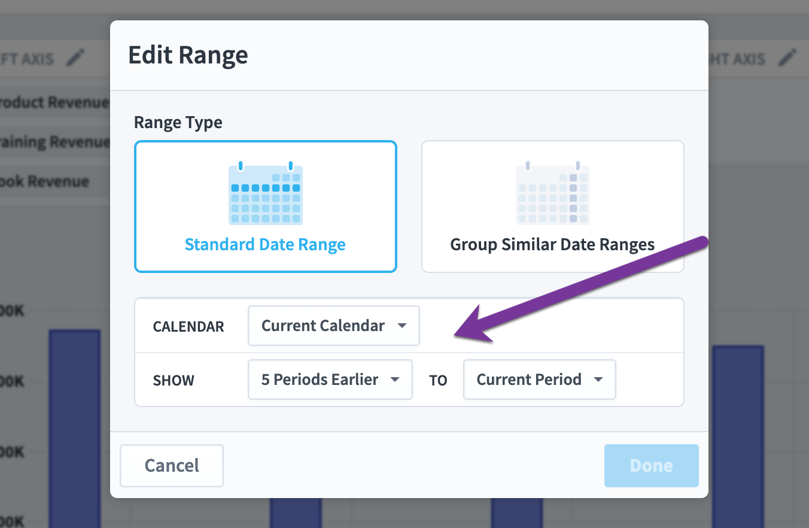Select the Training Revenue series tag
Viewport: 809px width, 528px height.
pos(54,142)
